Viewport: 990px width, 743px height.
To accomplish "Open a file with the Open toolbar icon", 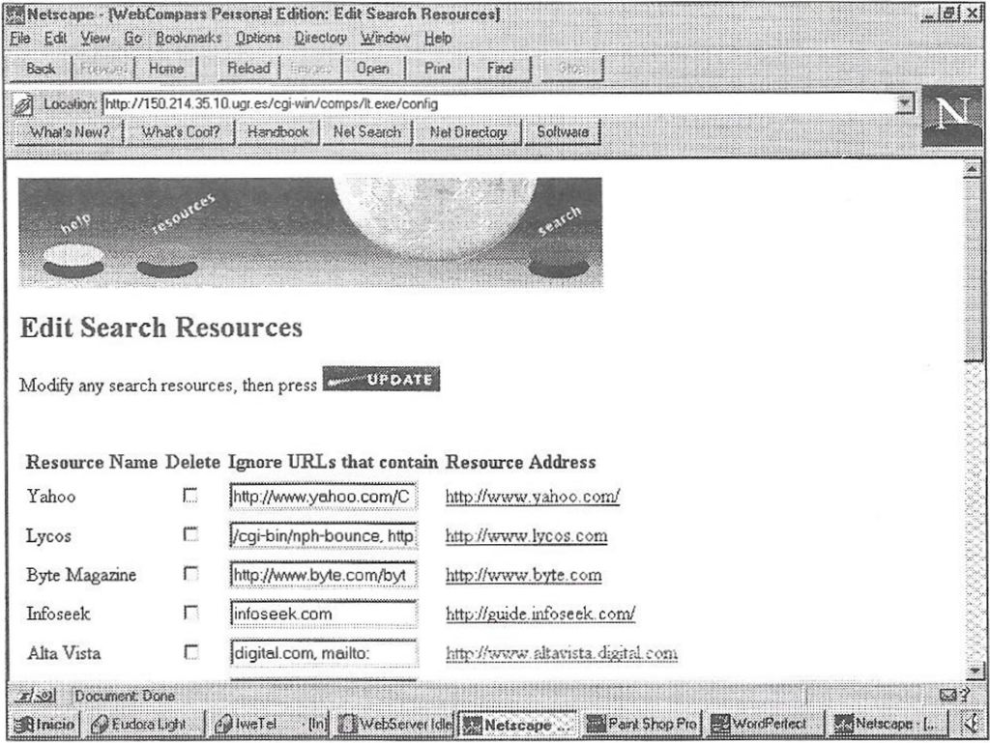I will (374, 69).
